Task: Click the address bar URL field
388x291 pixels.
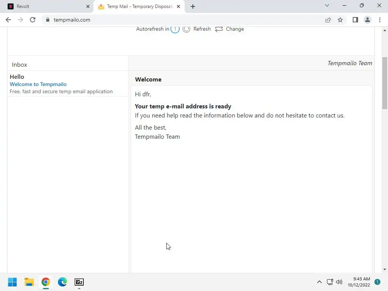Action: pyautogui.click(x=183, y=20)
